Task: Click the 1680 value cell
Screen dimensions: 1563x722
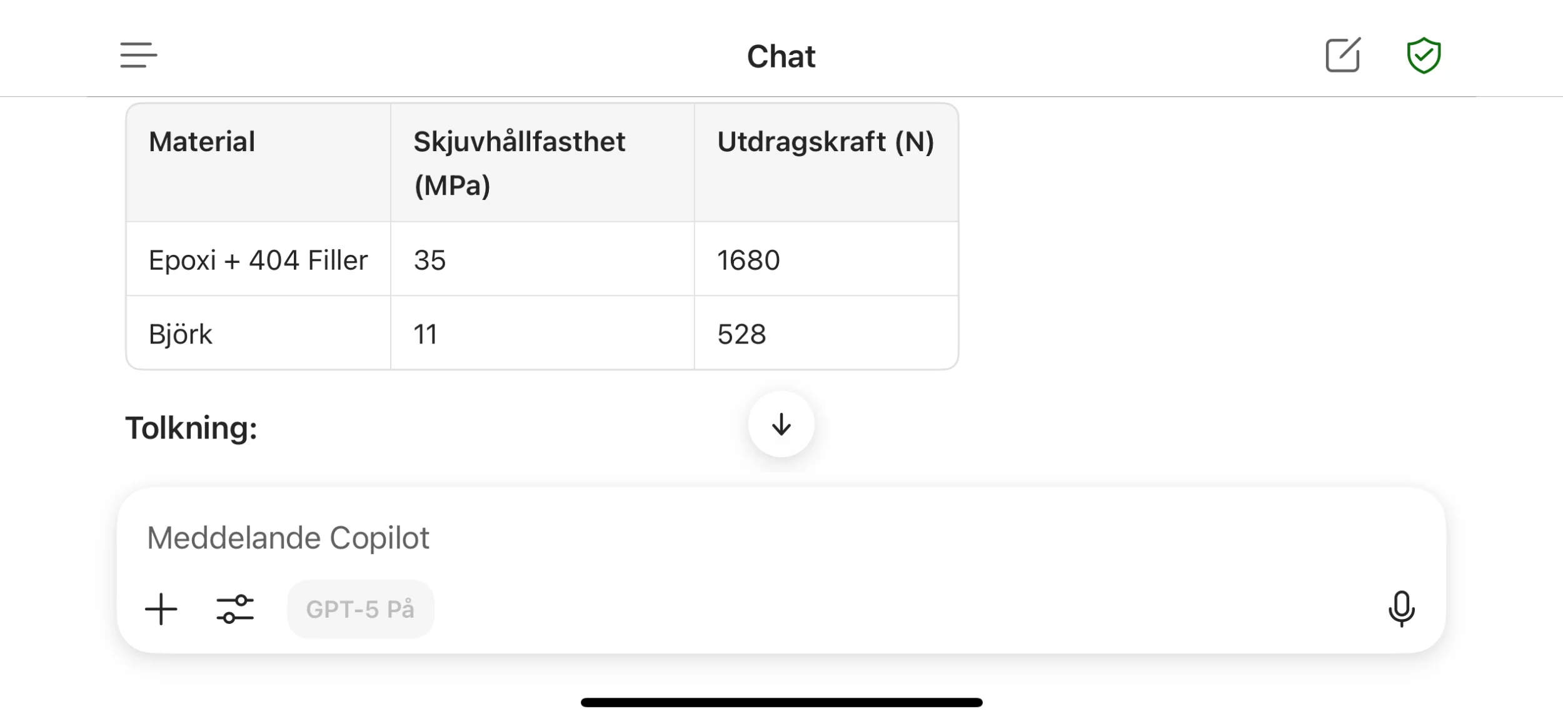Action: pos(748,260)
